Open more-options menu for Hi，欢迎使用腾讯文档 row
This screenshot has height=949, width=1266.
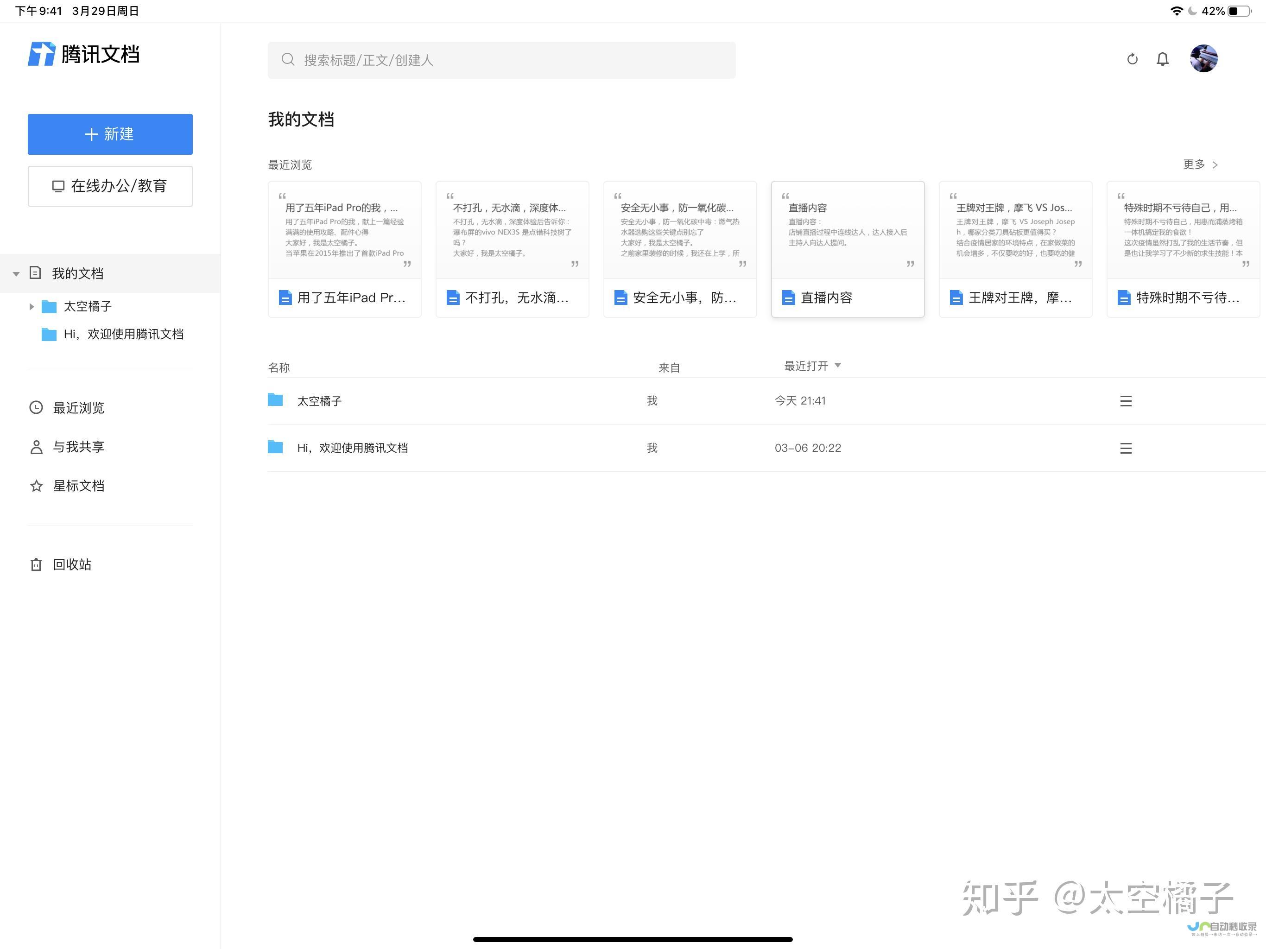1126,448
